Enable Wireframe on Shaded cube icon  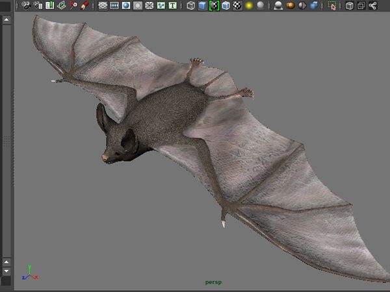click(x=226, y=5)
